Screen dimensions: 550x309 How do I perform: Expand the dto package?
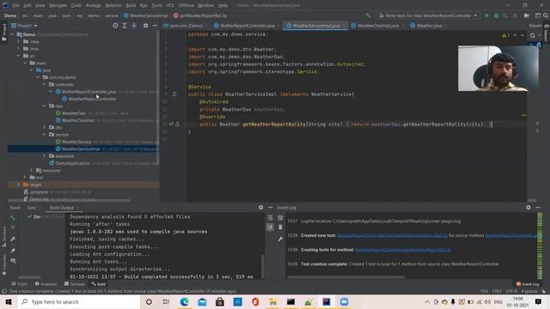point(44,128)
